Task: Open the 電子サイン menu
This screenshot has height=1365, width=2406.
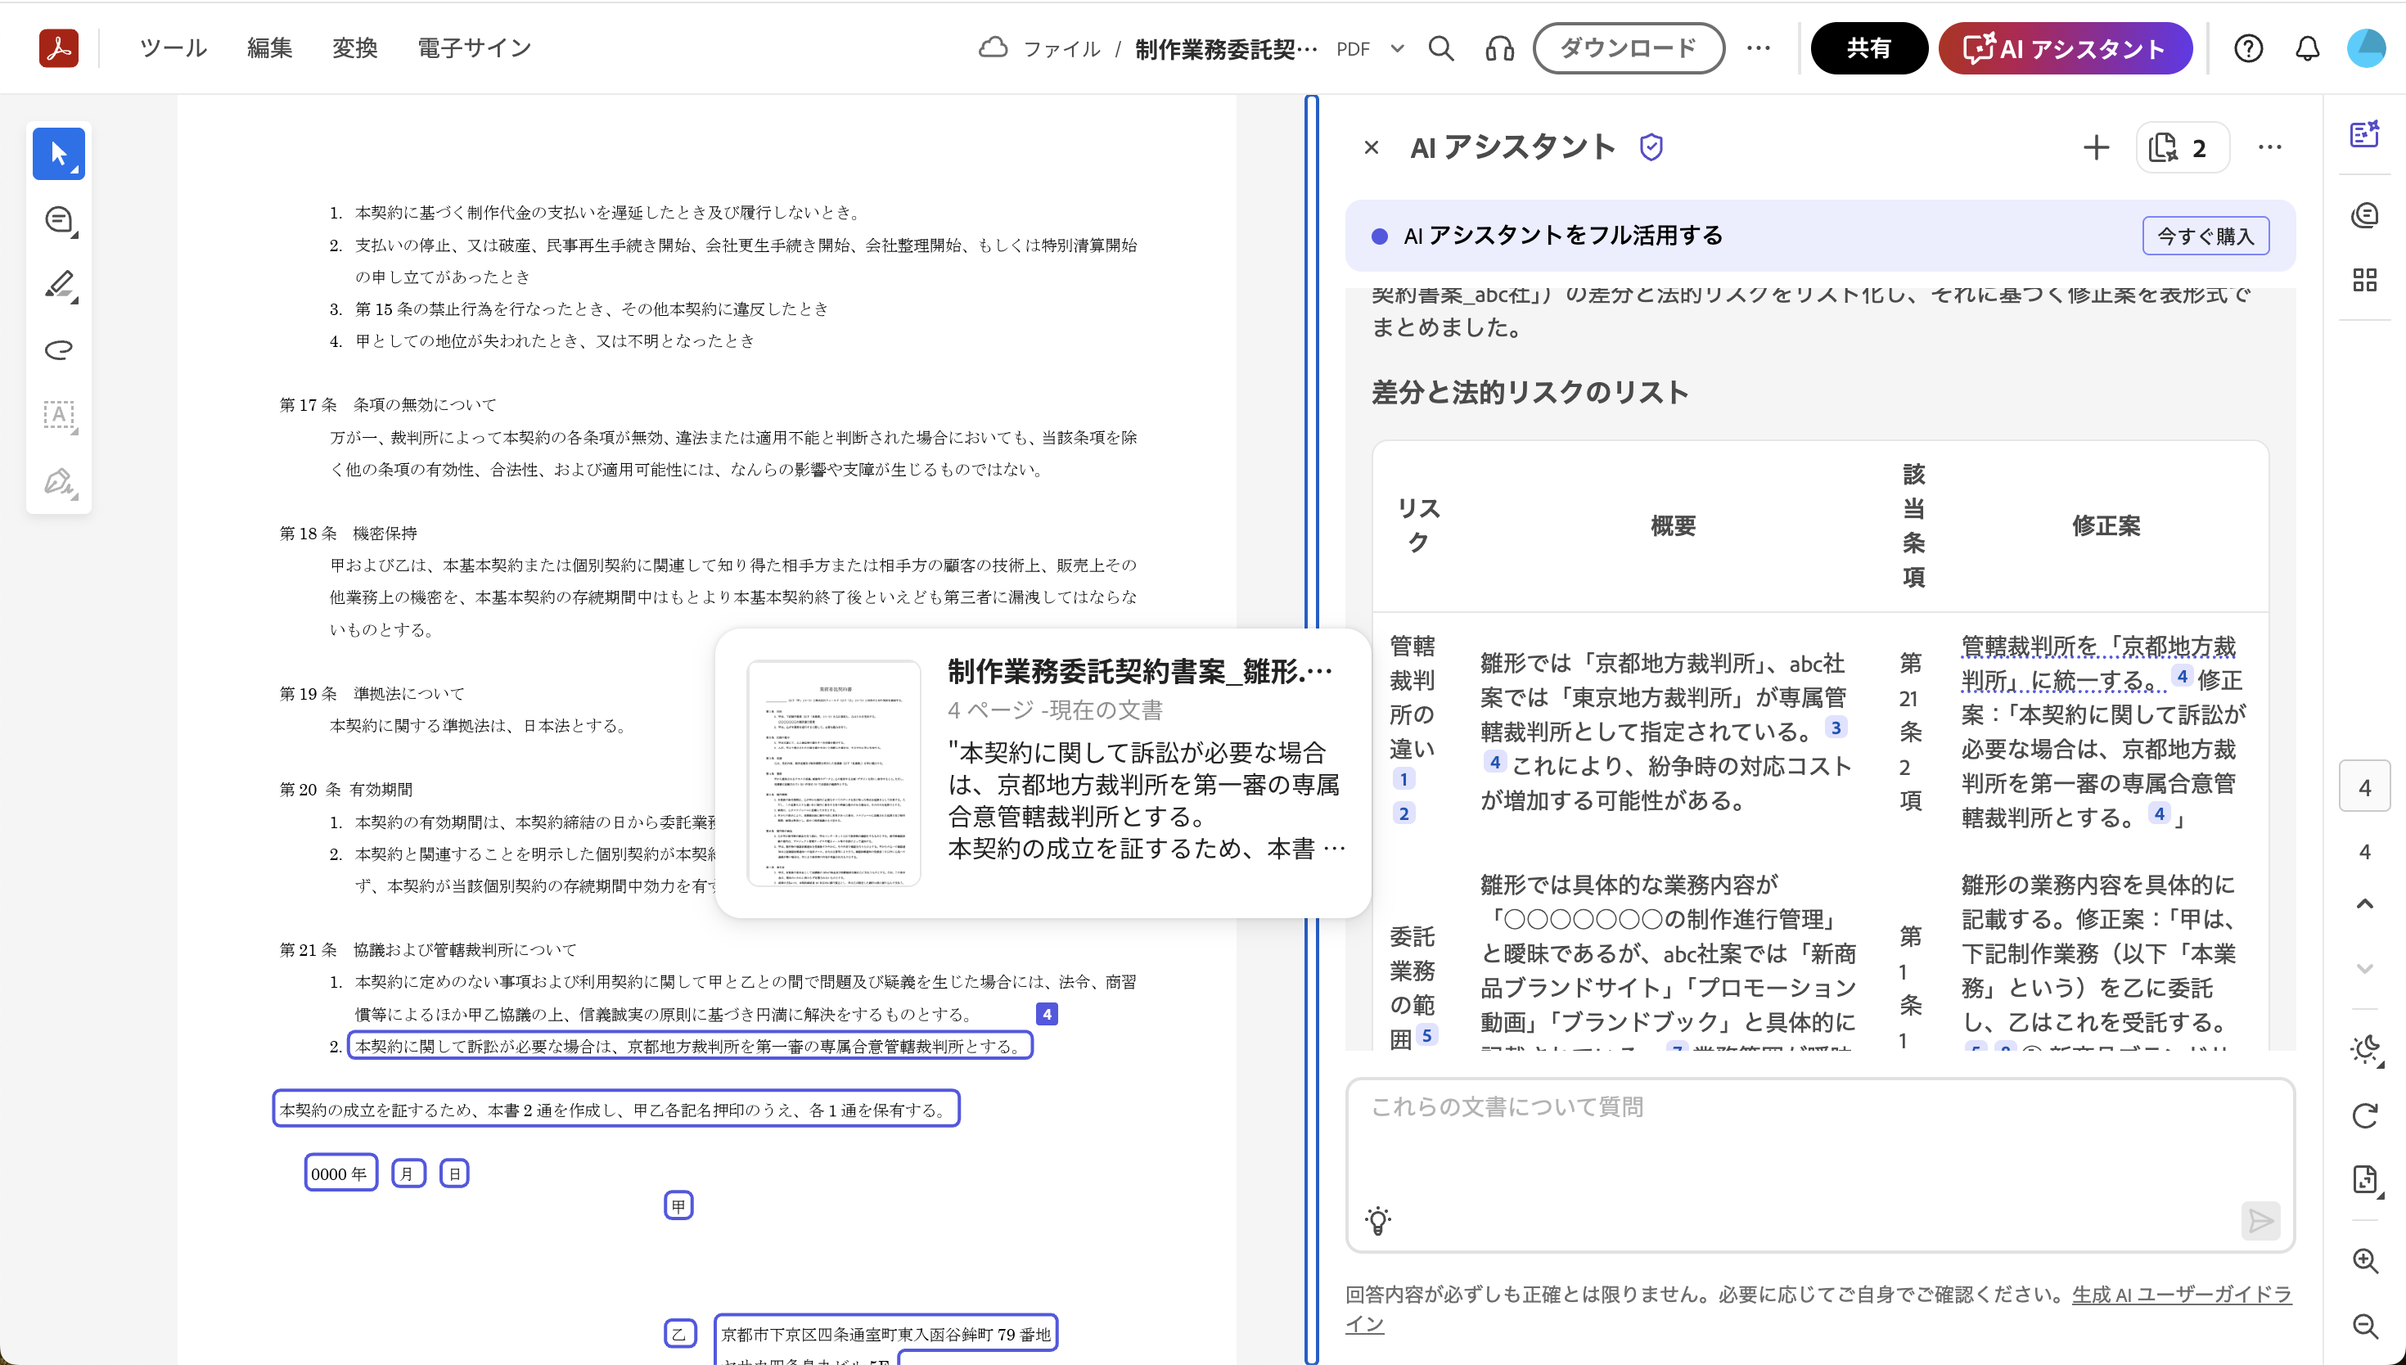Action: click(x=475, y=49)
